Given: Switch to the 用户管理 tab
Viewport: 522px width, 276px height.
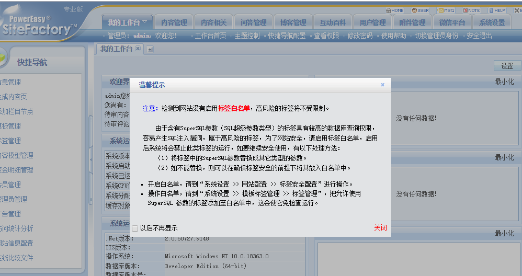Looking at the screenshot, I should (372, 22).
